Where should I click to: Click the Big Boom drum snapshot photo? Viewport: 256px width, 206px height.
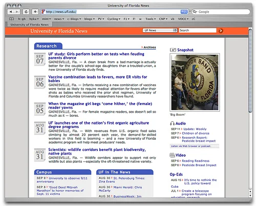195,82
